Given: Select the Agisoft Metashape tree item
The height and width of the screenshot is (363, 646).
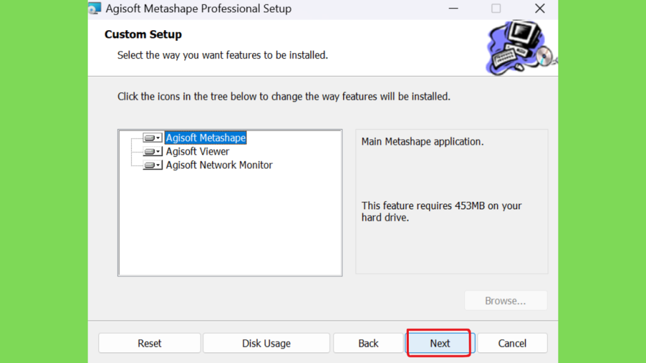Looking at the screenshot, I should [206, 138].
